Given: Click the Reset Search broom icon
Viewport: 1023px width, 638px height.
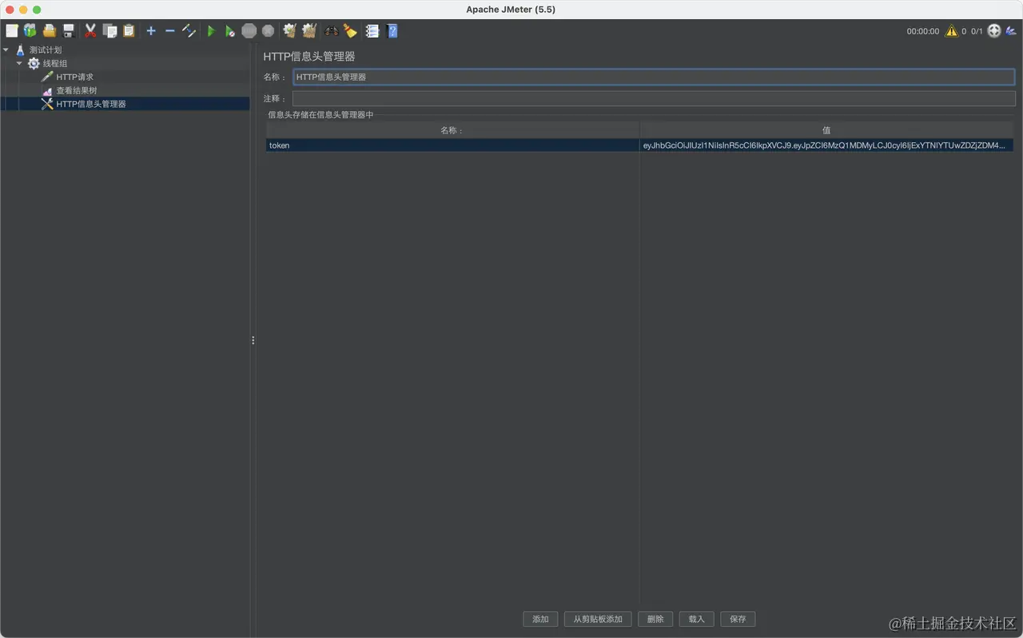Looking at the screenshot, I should [x=350, y=31].
